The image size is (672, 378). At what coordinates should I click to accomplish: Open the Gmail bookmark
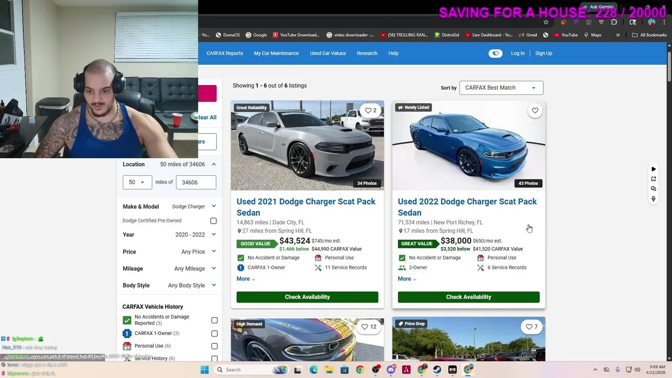(x=528, y=35)
